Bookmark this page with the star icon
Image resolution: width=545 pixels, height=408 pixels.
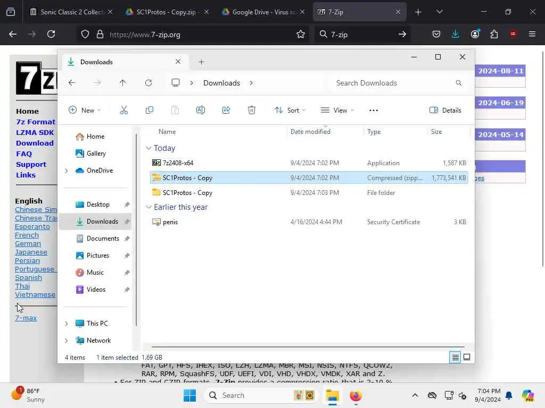coord(301,35)
